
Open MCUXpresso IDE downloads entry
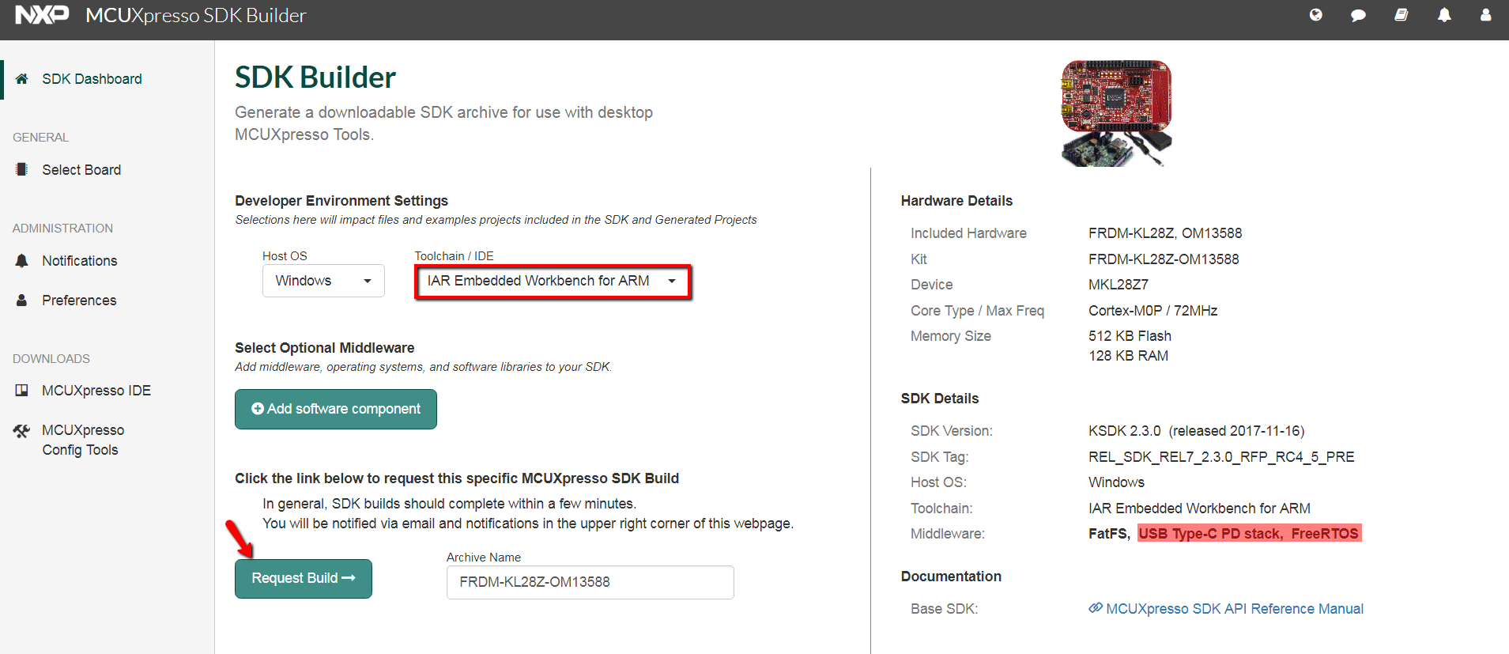96,391
